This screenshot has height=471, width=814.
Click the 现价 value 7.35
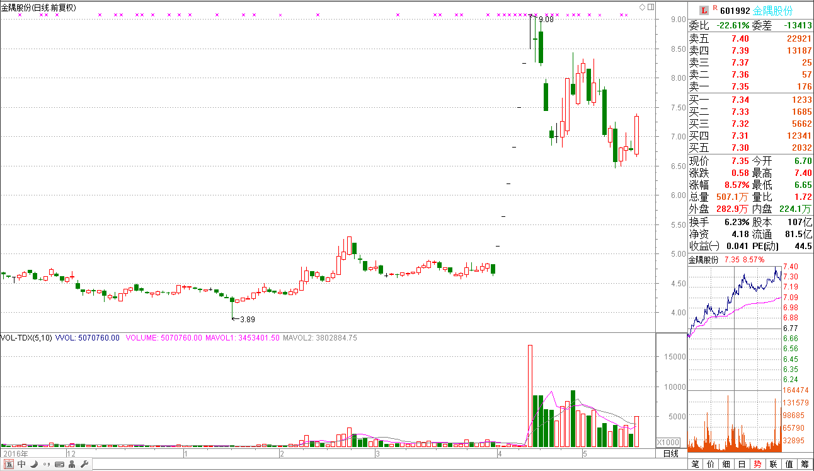click(x=740, y=161)
